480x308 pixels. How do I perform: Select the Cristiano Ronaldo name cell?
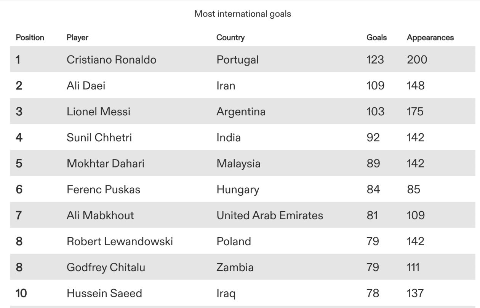(x=111, y=60)
